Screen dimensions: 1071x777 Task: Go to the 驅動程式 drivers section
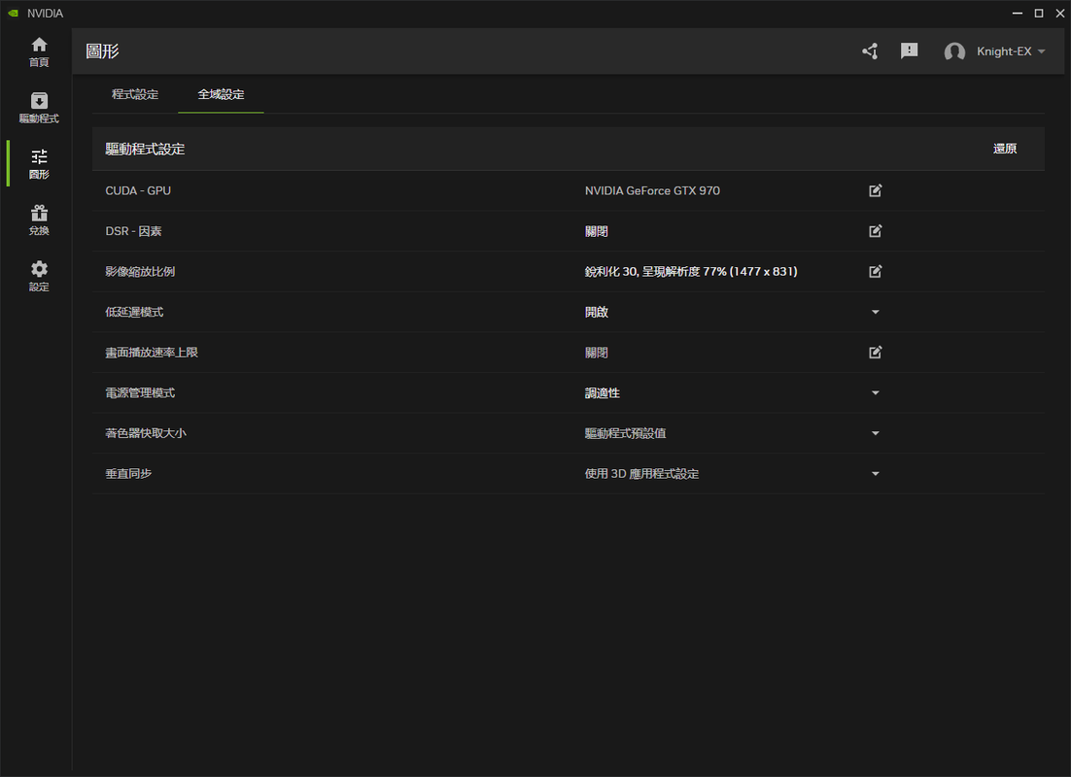tap(39, 108)
